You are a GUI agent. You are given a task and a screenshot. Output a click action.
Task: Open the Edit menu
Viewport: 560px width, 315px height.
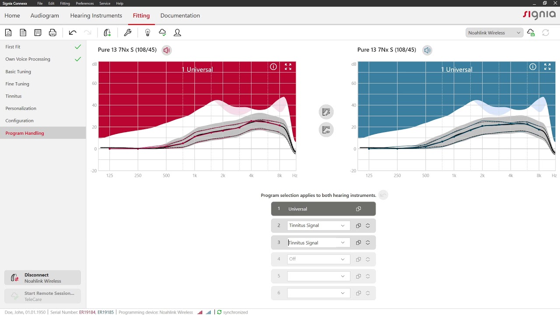coord(51,3)
